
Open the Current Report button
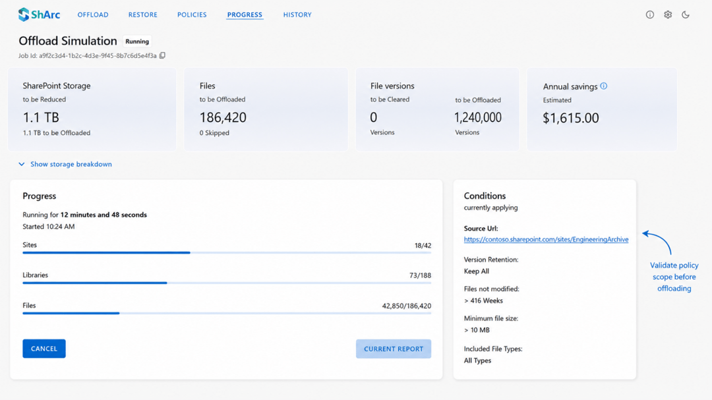point(393,349)
